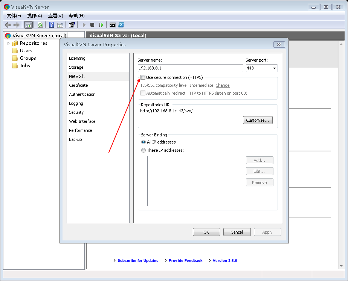This screenshot has width=348, height=281.
Task: Click the Forward arrow toolbar icon
Action: (17, 25)
